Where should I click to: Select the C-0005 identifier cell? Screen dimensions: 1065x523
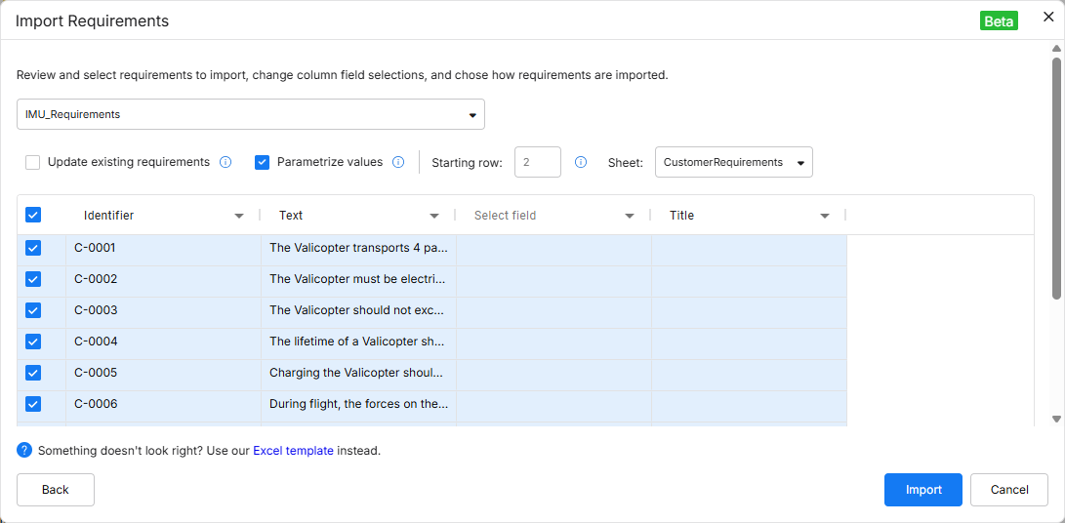pyautogui.click(x=164, y=373)
